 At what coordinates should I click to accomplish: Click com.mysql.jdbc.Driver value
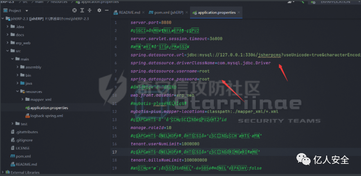click(x=244, y=63)
